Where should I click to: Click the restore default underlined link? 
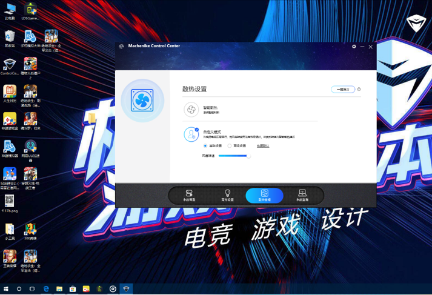click(x=263, y=146)
